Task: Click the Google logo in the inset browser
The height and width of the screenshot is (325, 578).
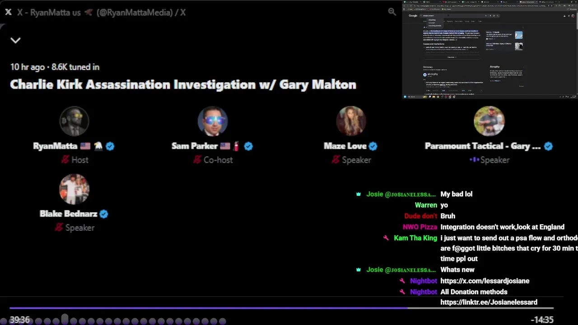Action: click(413, 16)
